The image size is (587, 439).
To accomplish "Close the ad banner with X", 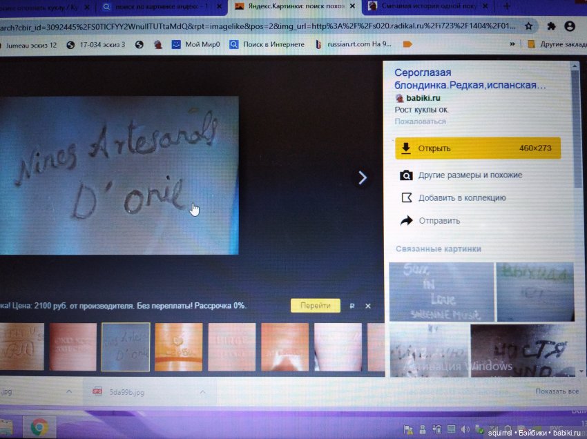I will pyautogui.click(x=368, y=306).
